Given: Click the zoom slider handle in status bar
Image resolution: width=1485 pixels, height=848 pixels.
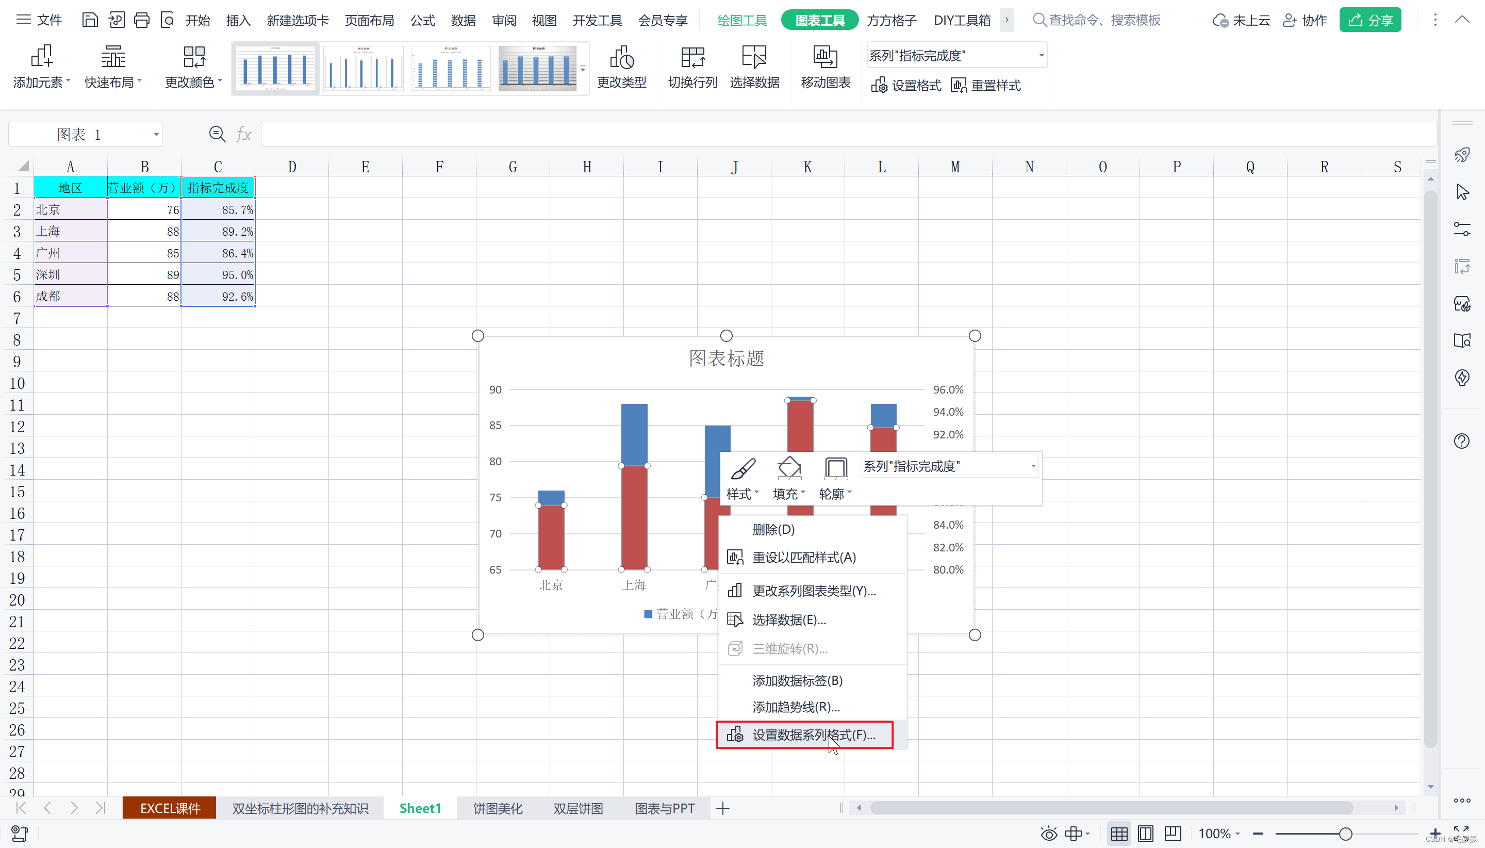Looking at the screenshot, I should coord(1345,834).
